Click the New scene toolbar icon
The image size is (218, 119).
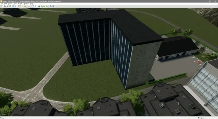click(2, 6)
